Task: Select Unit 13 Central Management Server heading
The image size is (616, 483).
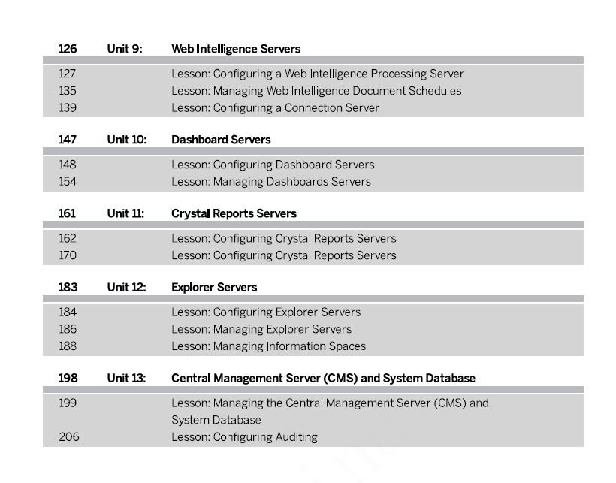Action: pyautogui.click(x=323, y=378)
